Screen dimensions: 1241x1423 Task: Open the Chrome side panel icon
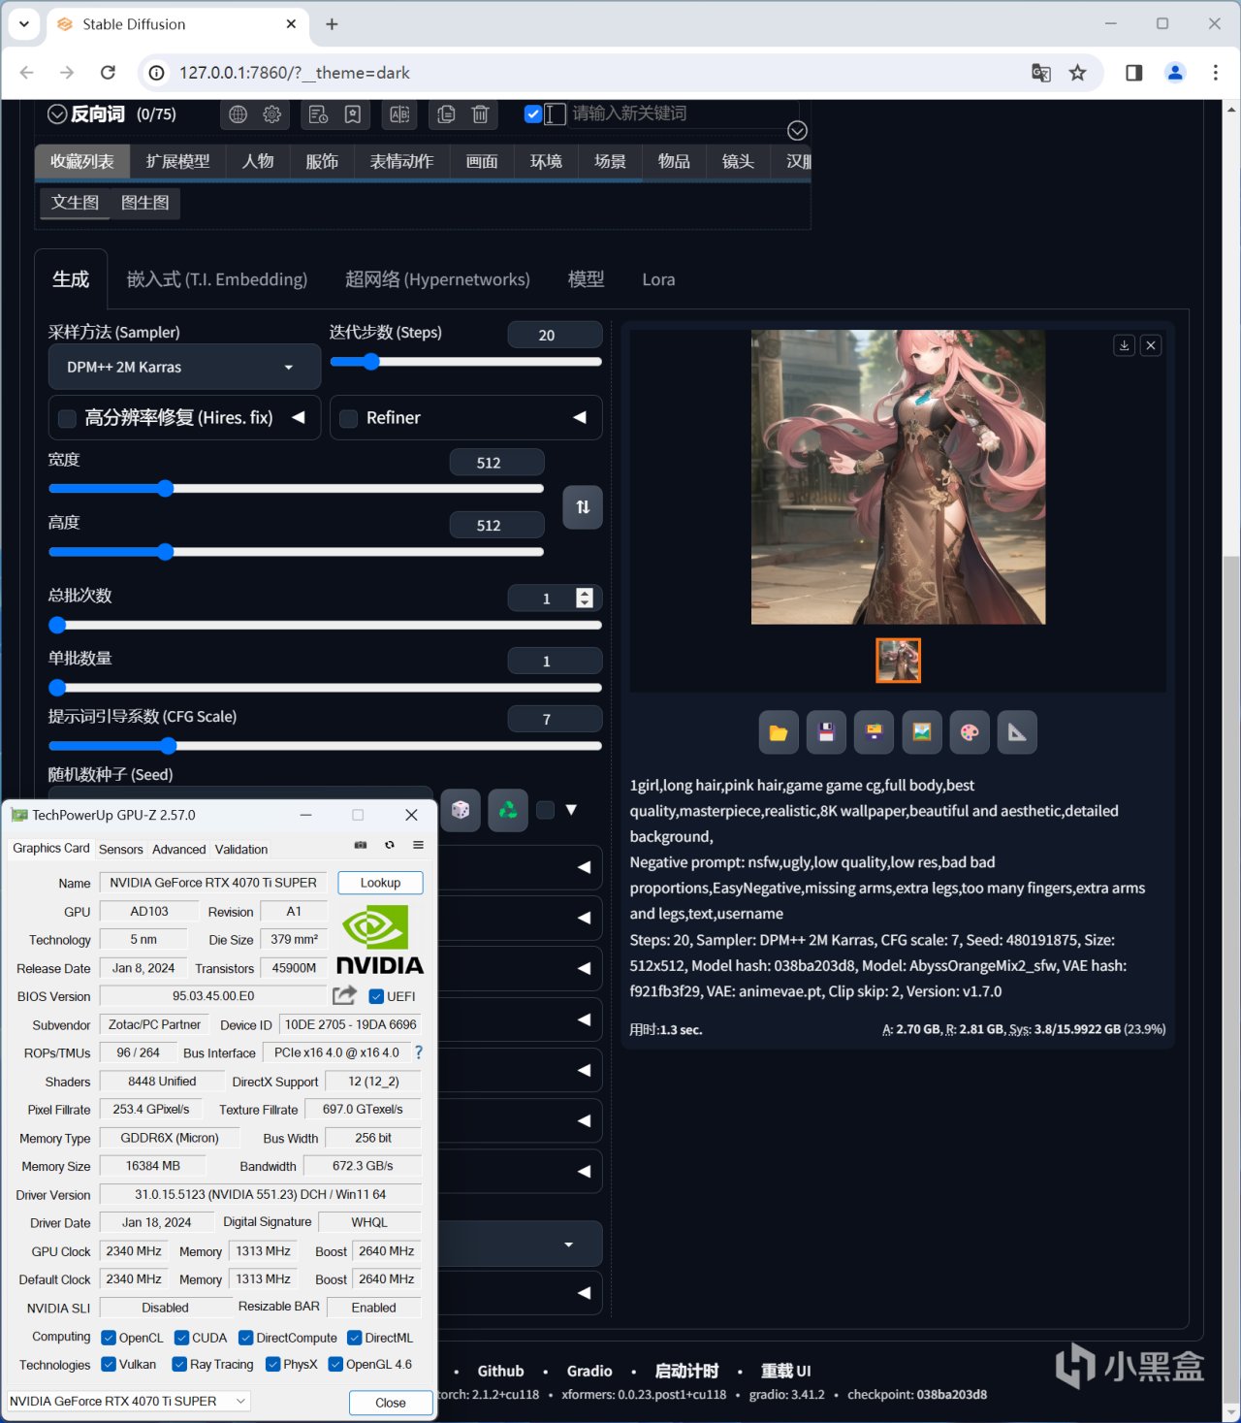(x=1133, y=73)
